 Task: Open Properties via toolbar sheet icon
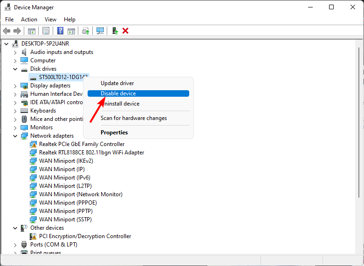46,31
